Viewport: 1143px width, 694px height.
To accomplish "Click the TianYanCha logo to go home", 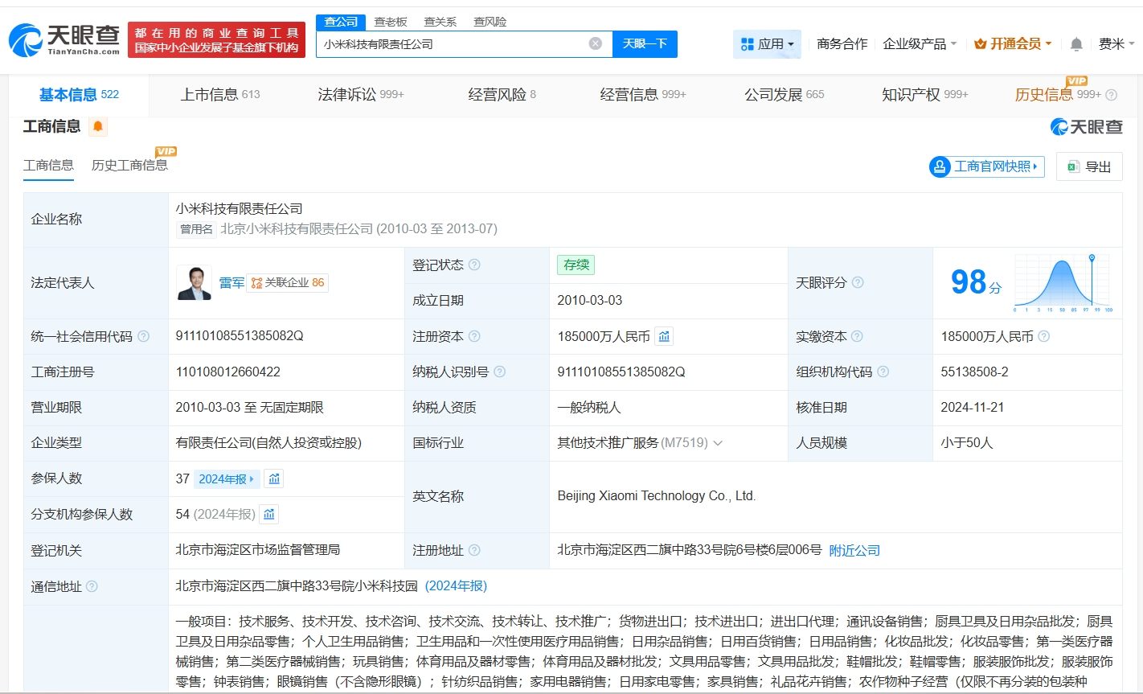I will pos(65,39).
